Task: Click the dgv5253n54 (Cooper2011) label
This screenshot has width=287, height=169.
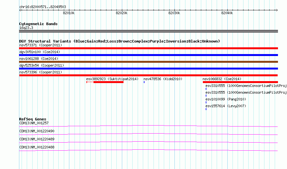Action: coord(42,65)
